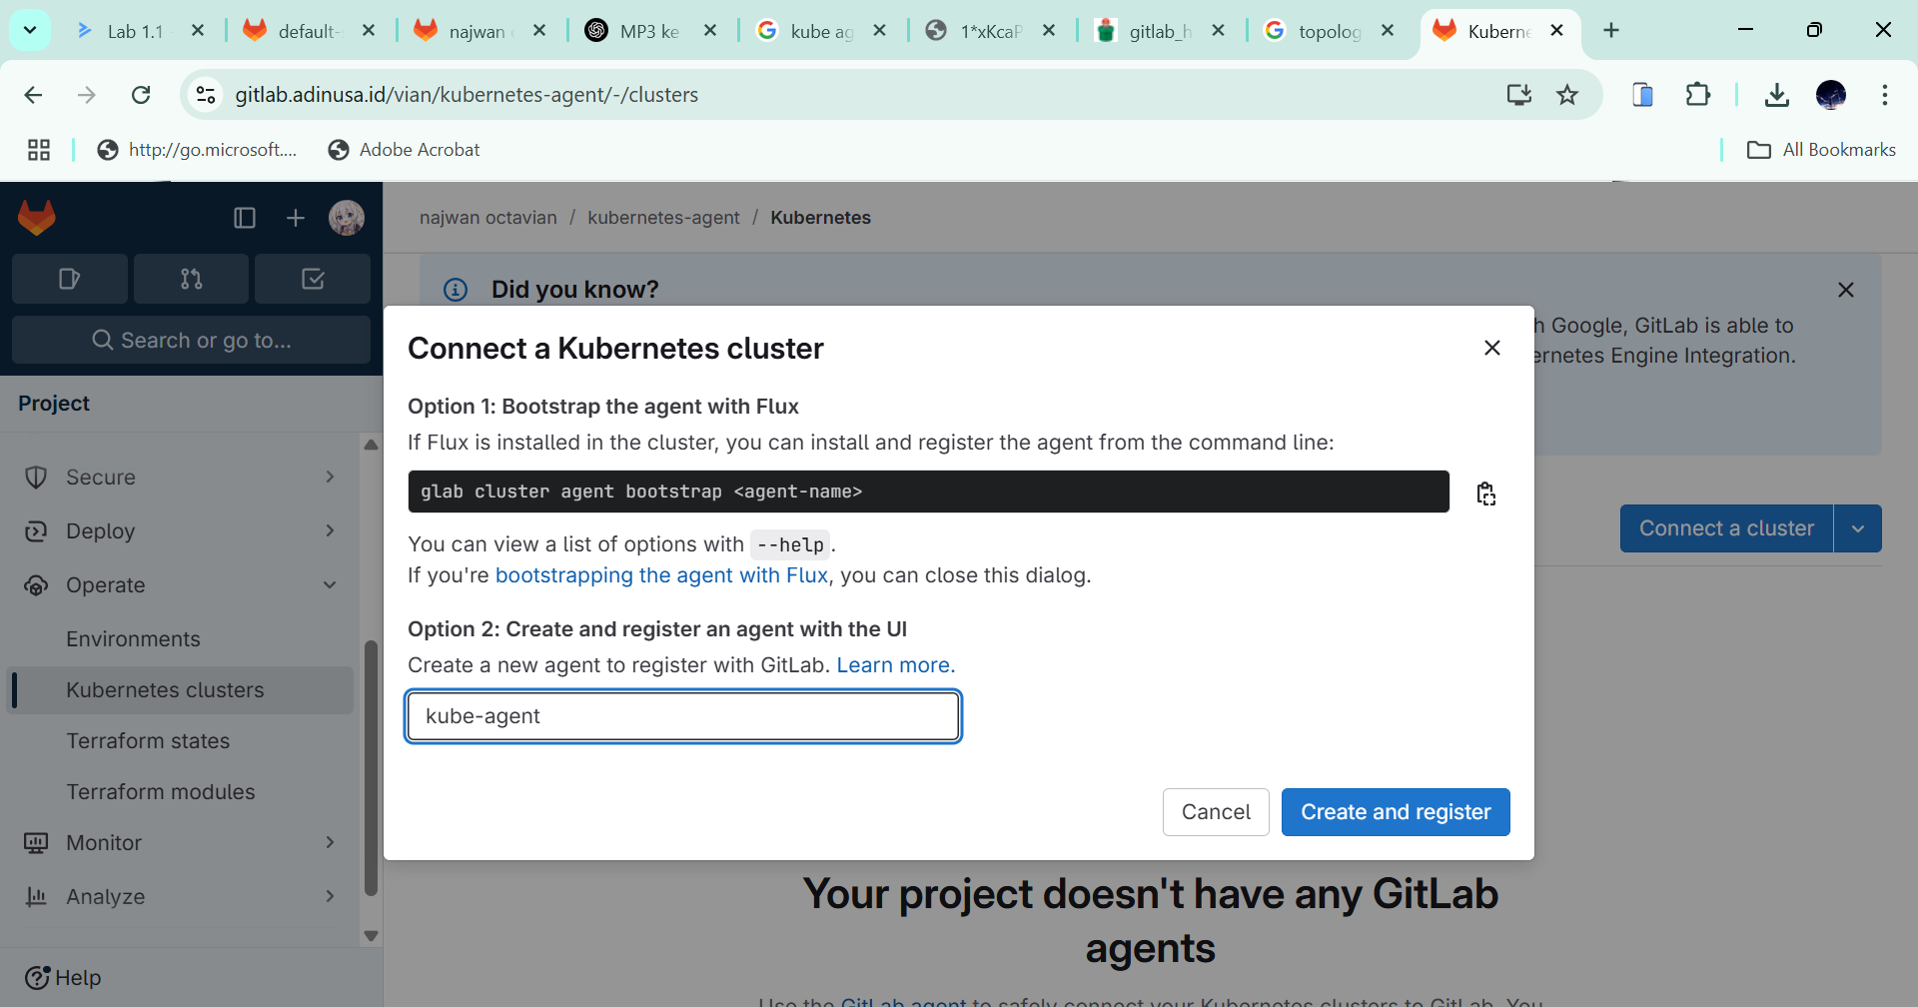Toggle the sidebar panel icon
Viewport: 1918px width, 1007px height.
pos(245,218)
